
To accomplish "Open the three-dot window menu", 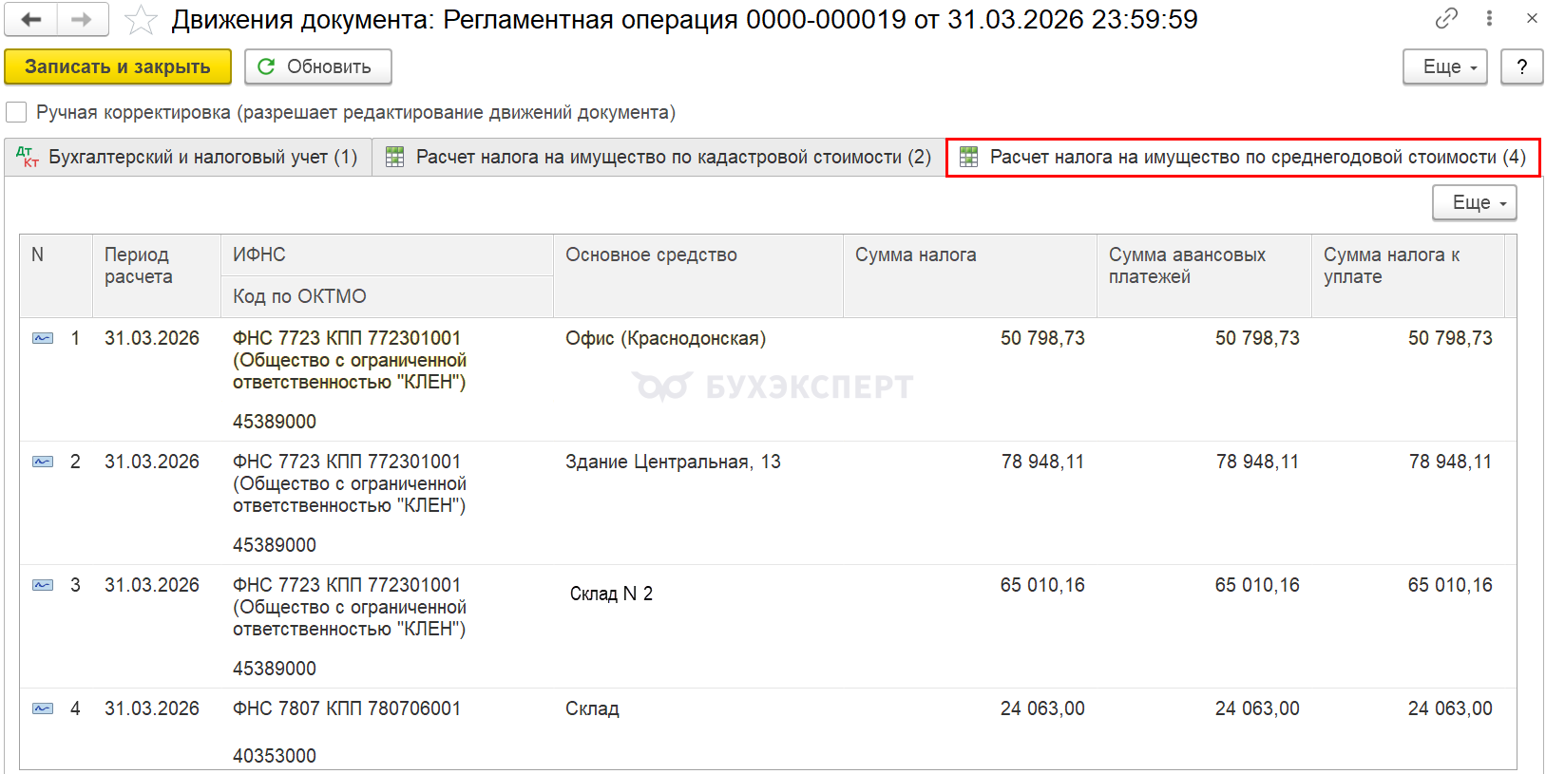I will pos(1489,18).
